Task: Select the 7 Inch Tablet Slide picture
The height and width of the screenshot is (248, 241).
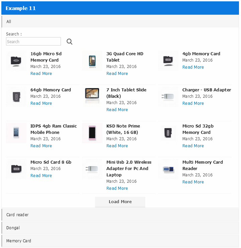Action: click(92, 97)
